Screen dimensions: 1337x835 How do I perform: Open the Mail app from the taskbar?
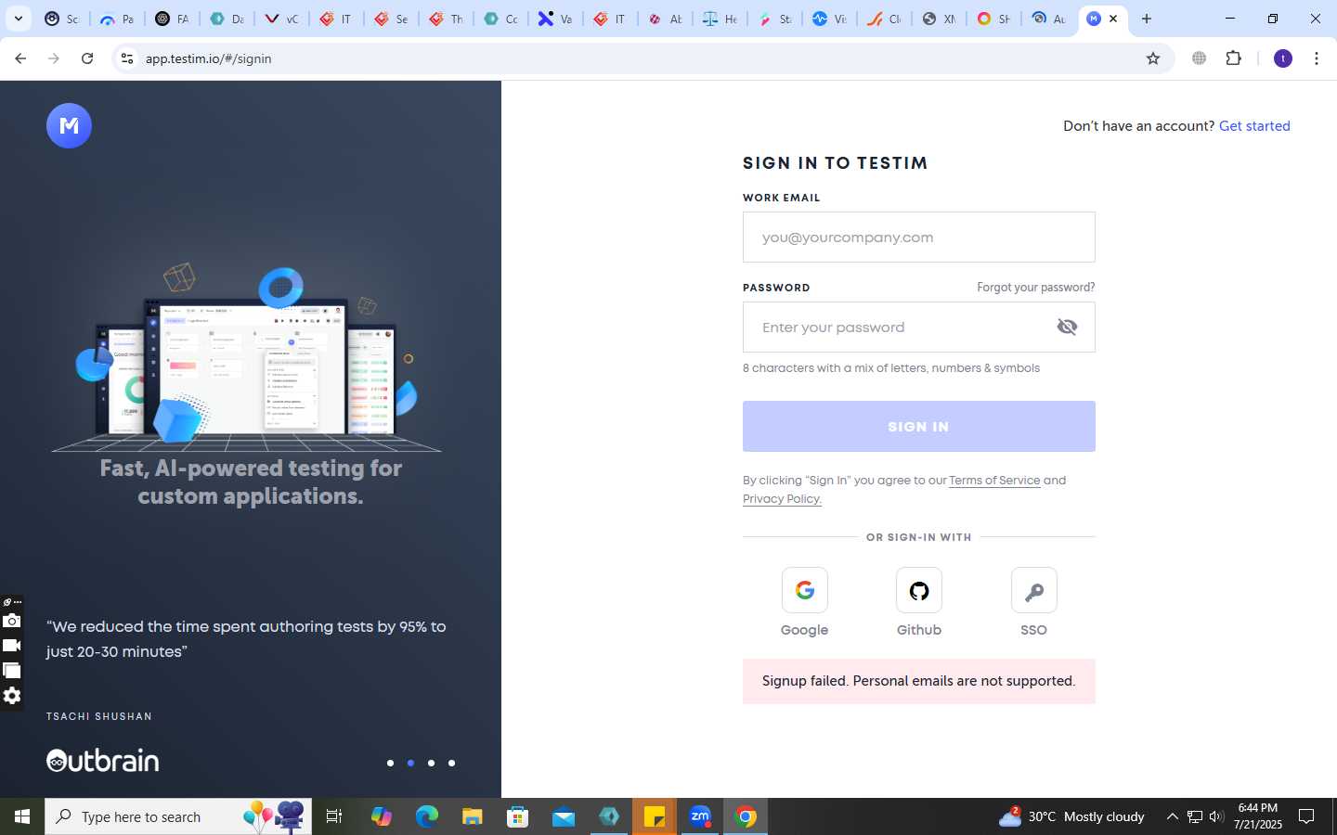click(564, 816)
